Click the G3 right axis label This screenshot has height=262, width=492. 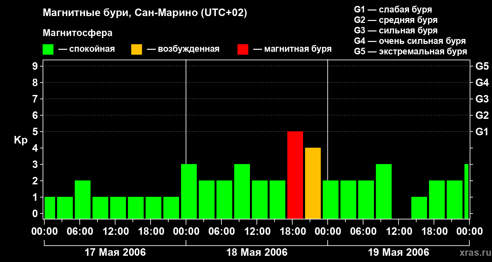482,99
